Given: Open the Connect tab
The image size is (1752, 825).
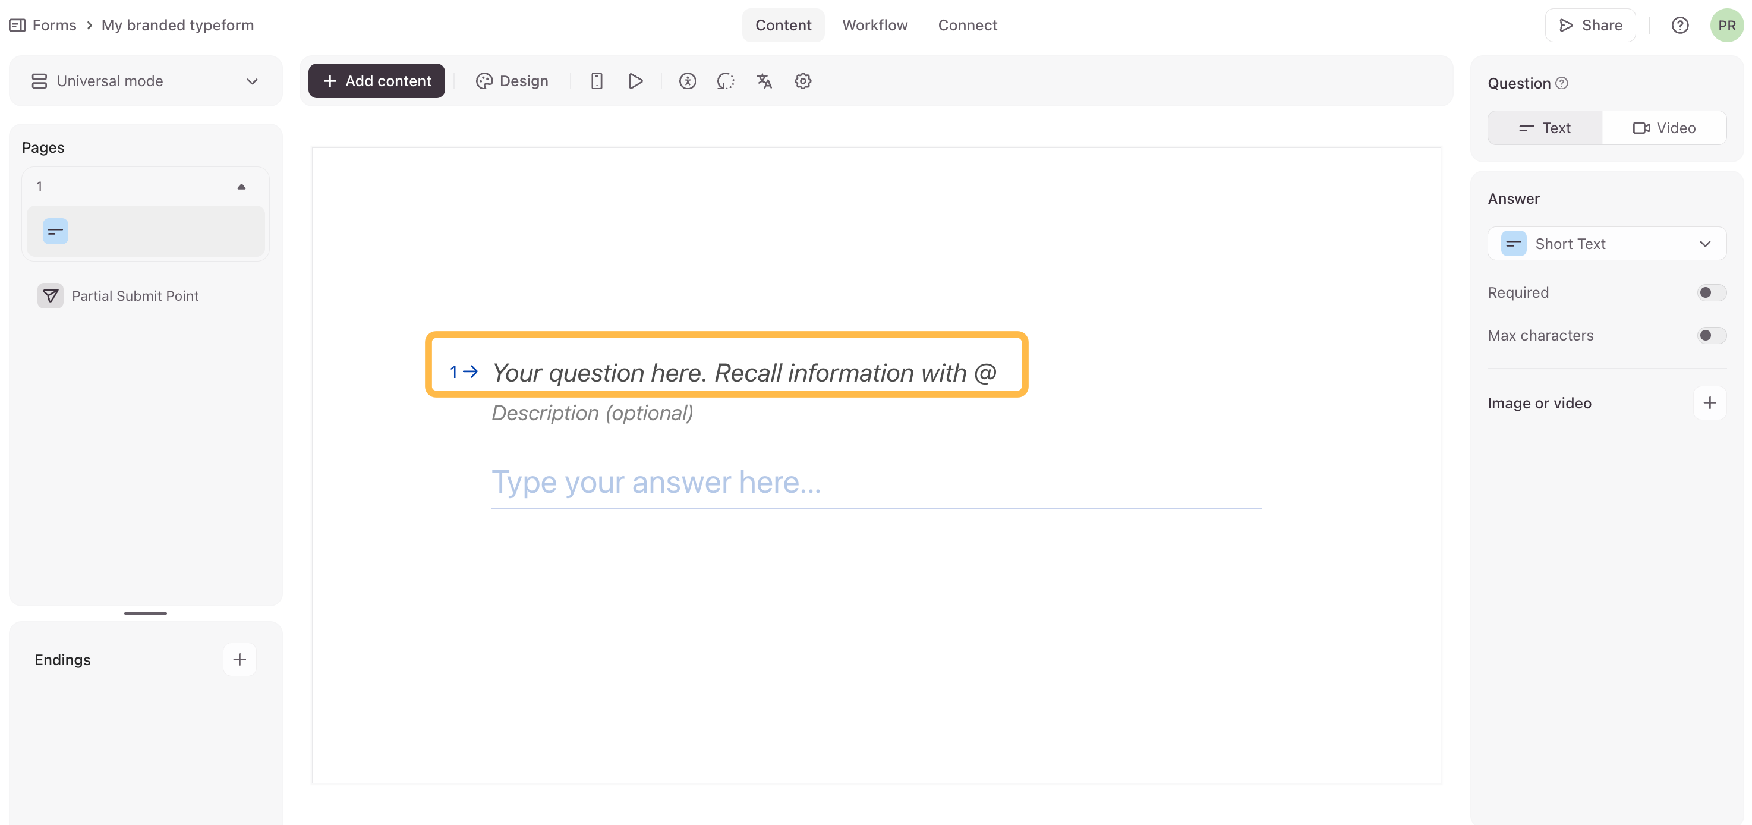Looking at the screenshot, I should point(967,25).
